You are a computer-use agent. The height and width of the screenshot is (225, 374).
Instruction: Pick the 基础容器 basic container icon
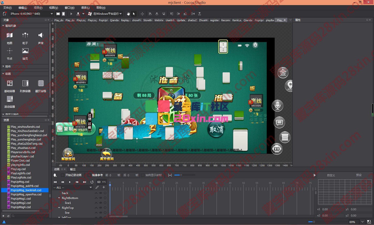10,83
